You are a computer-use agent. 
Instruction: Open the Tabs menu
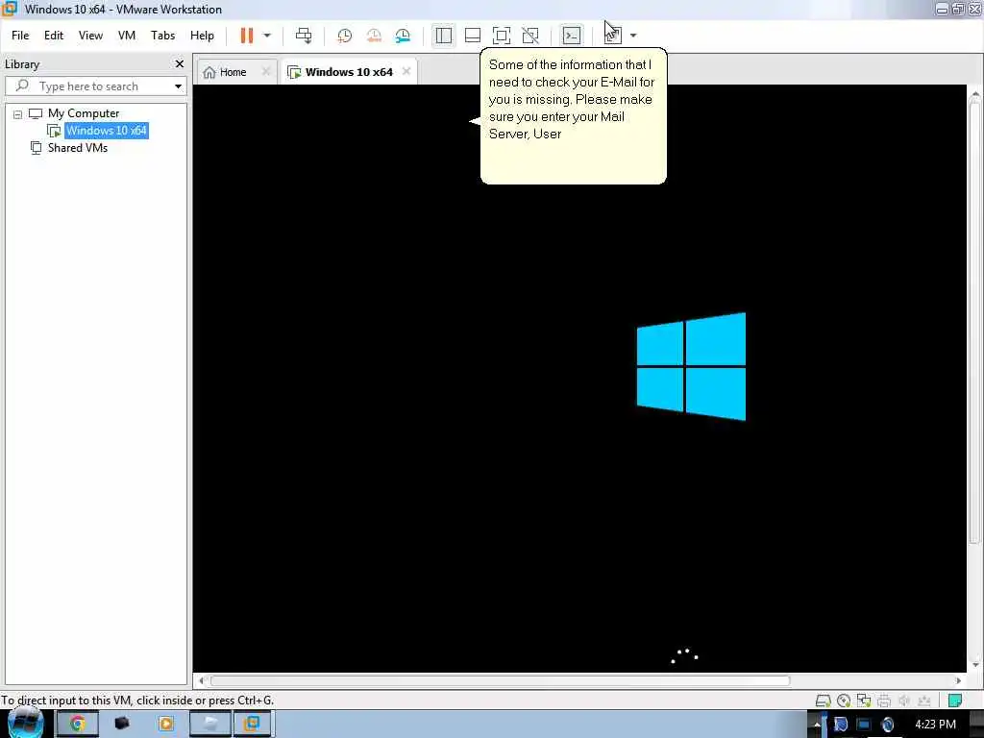click(162, 36)
